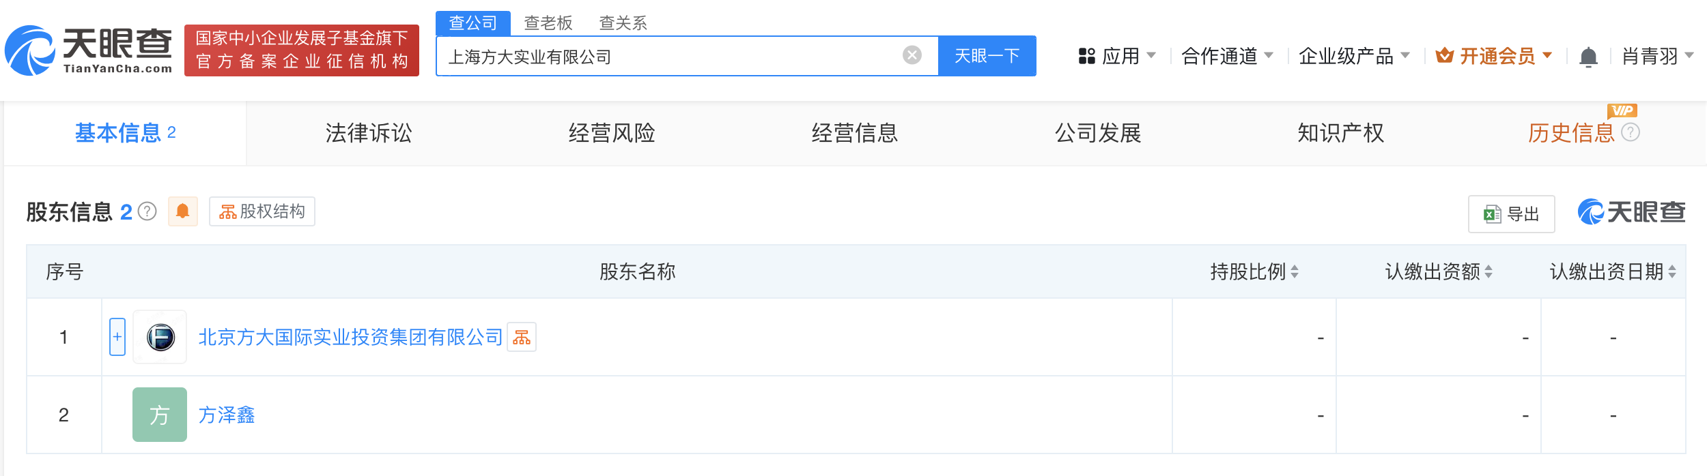Image resolution: width=1707 pixels, height=476 pixels.
Task: Select the 查老板 search tab
Action: 548,23
